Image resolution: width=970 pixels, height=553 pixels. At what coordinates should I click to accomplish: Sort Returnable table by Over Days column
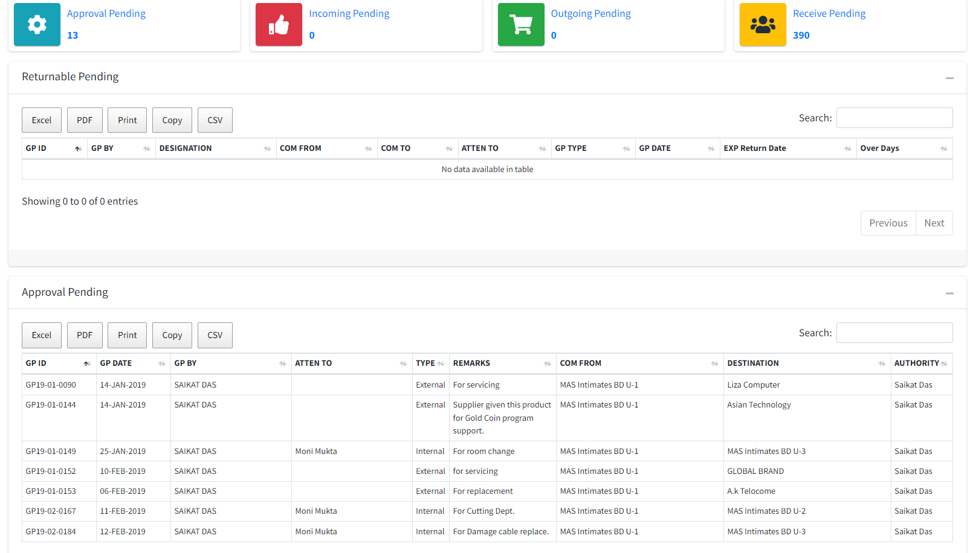coord(904,149)
